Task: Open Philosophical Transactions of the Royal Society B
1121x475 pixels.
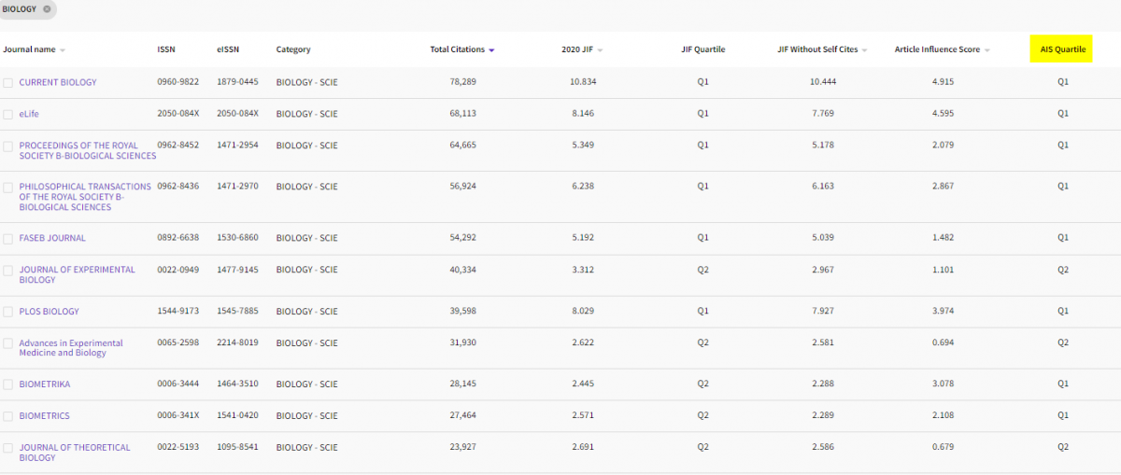Action: click(x=85, y=197)
